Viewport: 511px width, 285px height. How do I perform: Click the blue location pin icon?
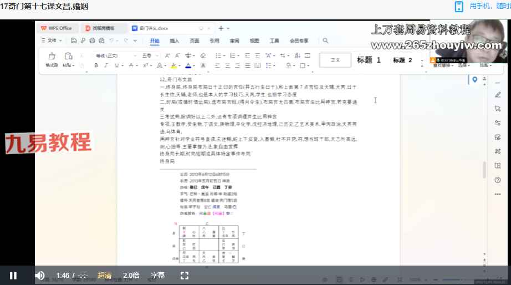[474, 80]
